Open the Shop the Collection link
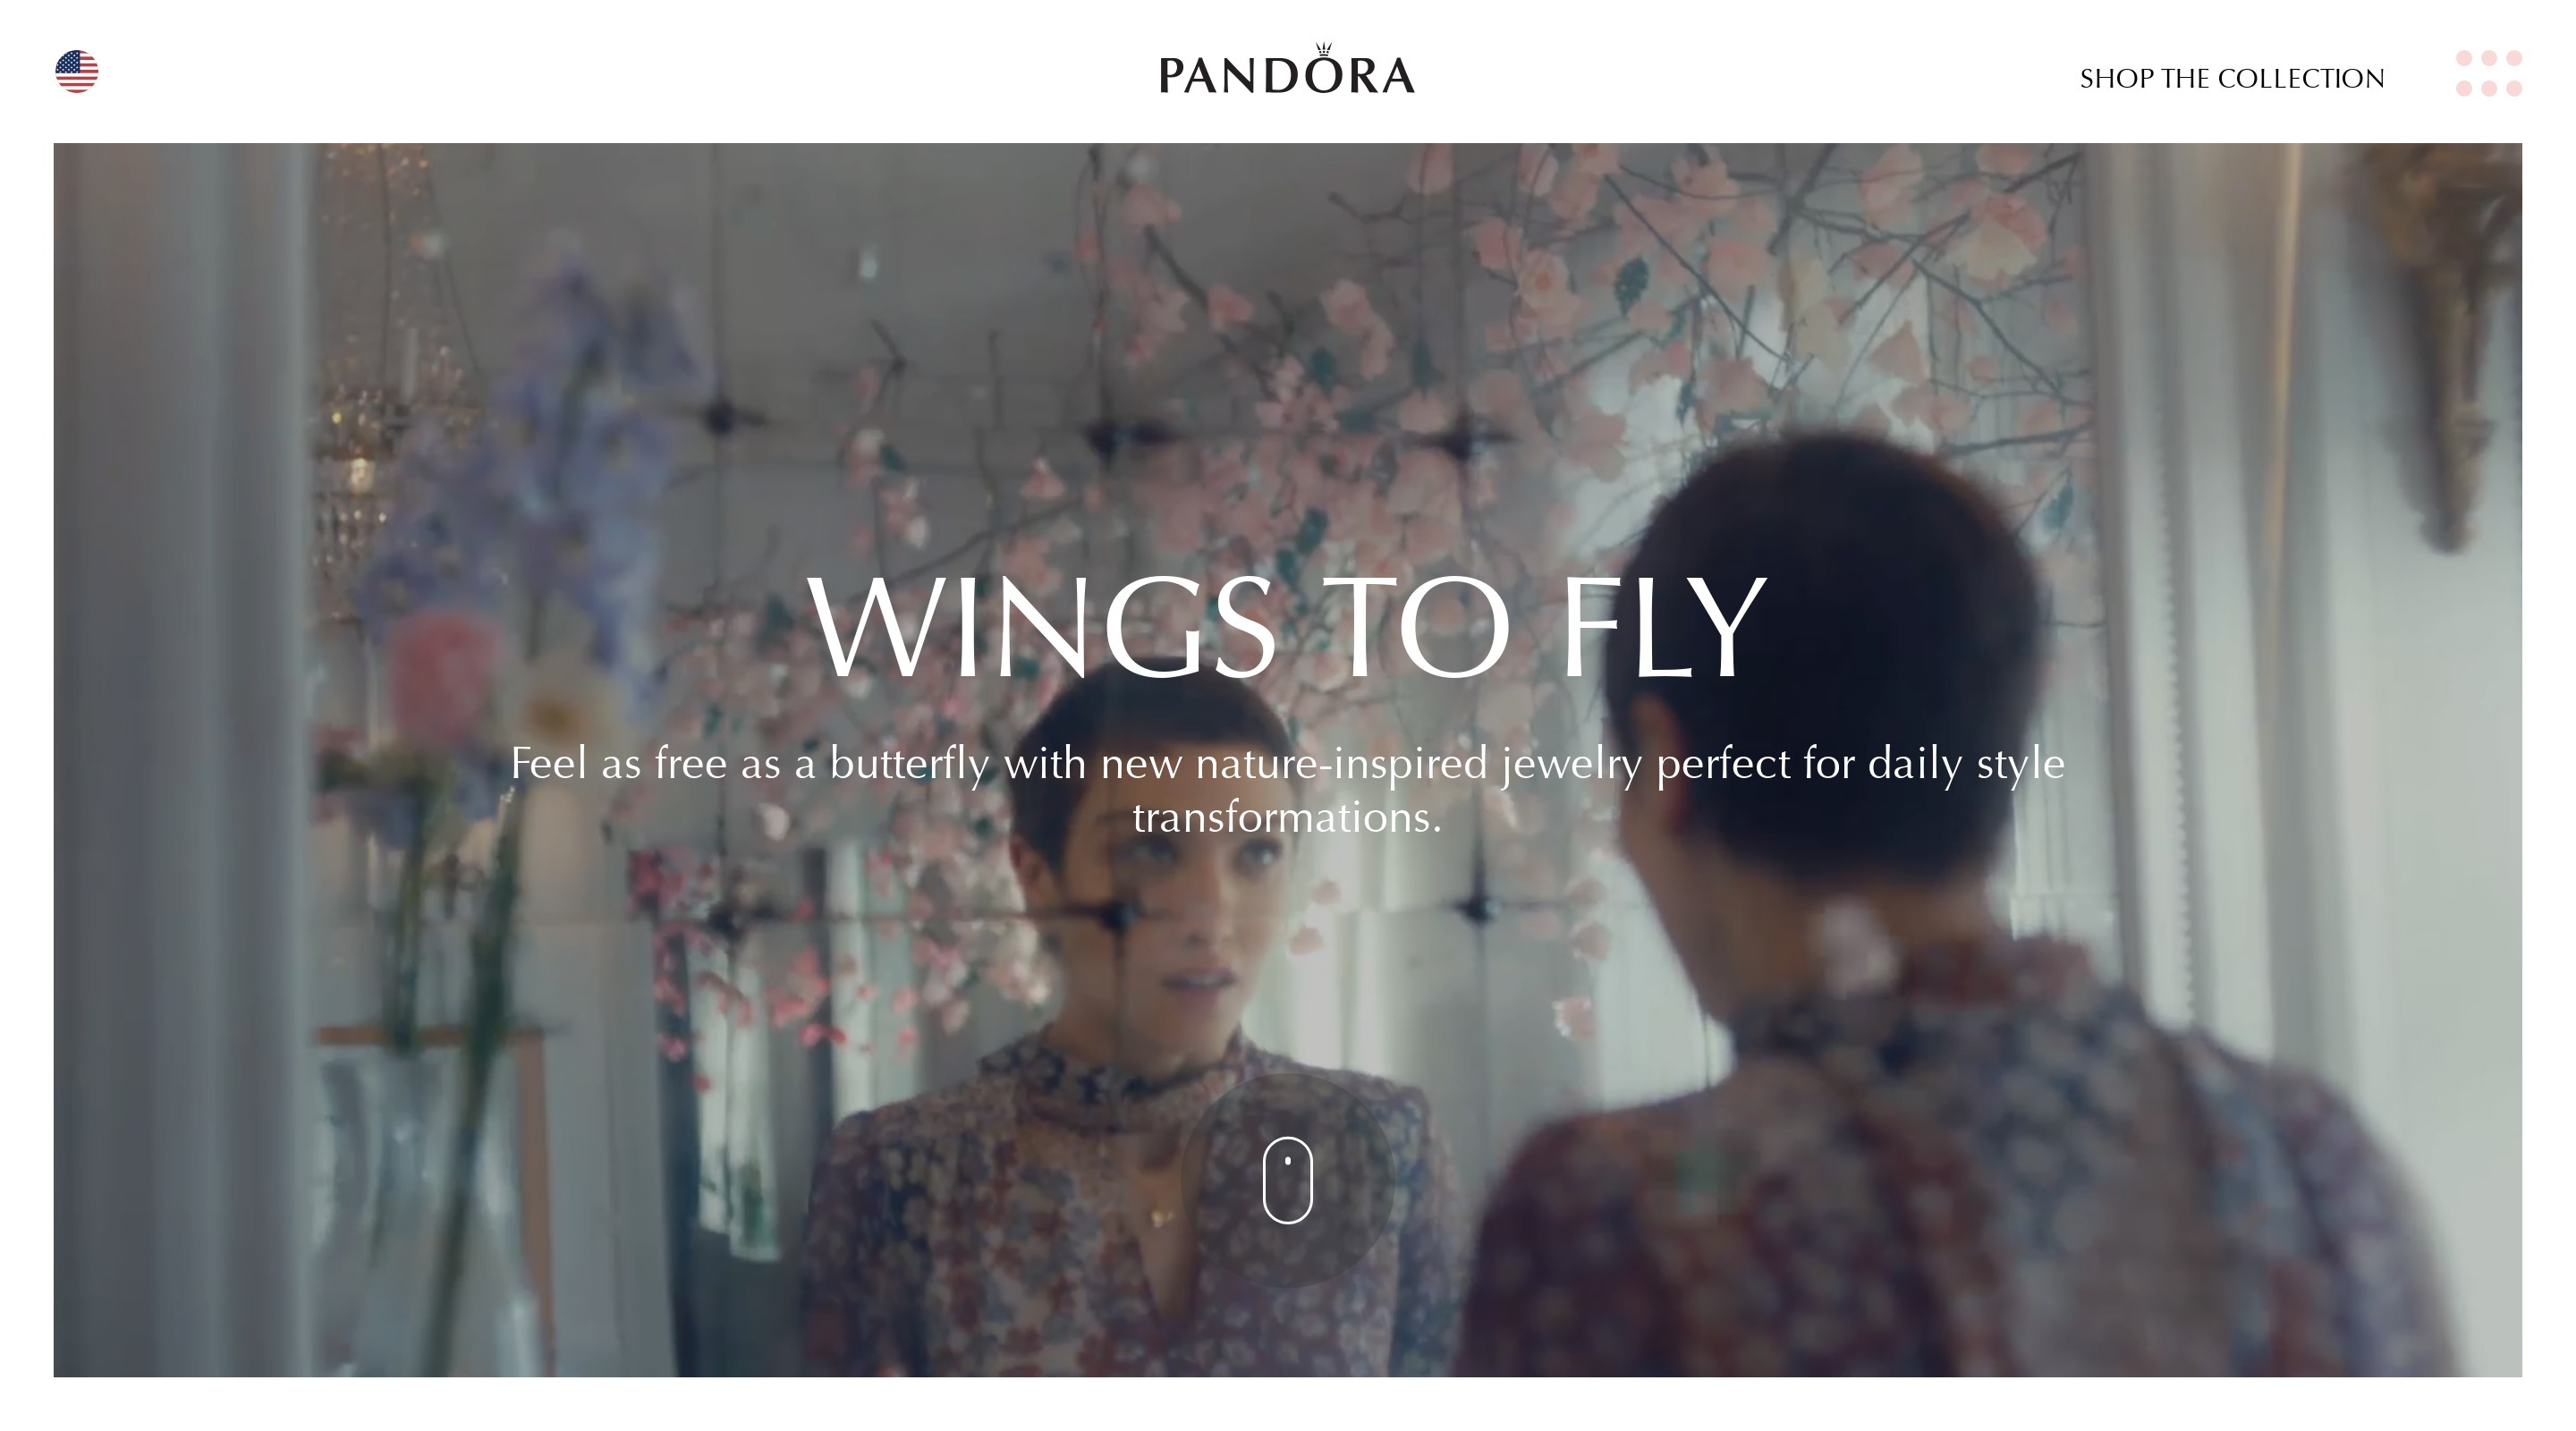This screenshot has width=2576, height=1431. coord(2232,78)
